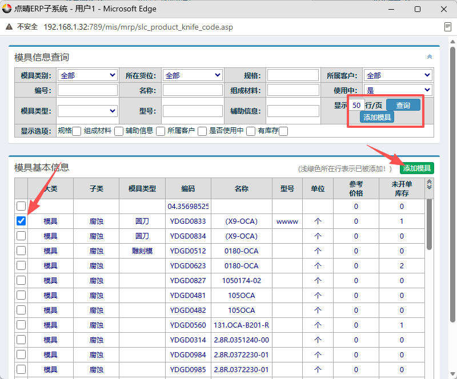Click the URL in the address bar
Viewport: 457px width, 379px height.
point(138,27)
